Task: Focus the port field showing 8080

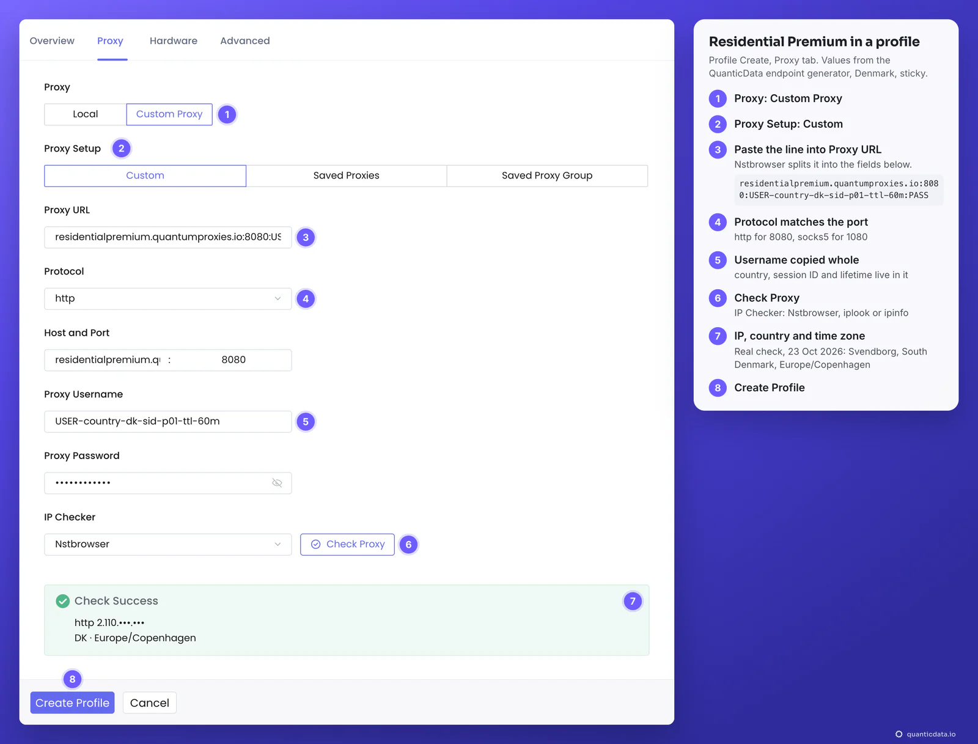Action: [x=233, y=360]
